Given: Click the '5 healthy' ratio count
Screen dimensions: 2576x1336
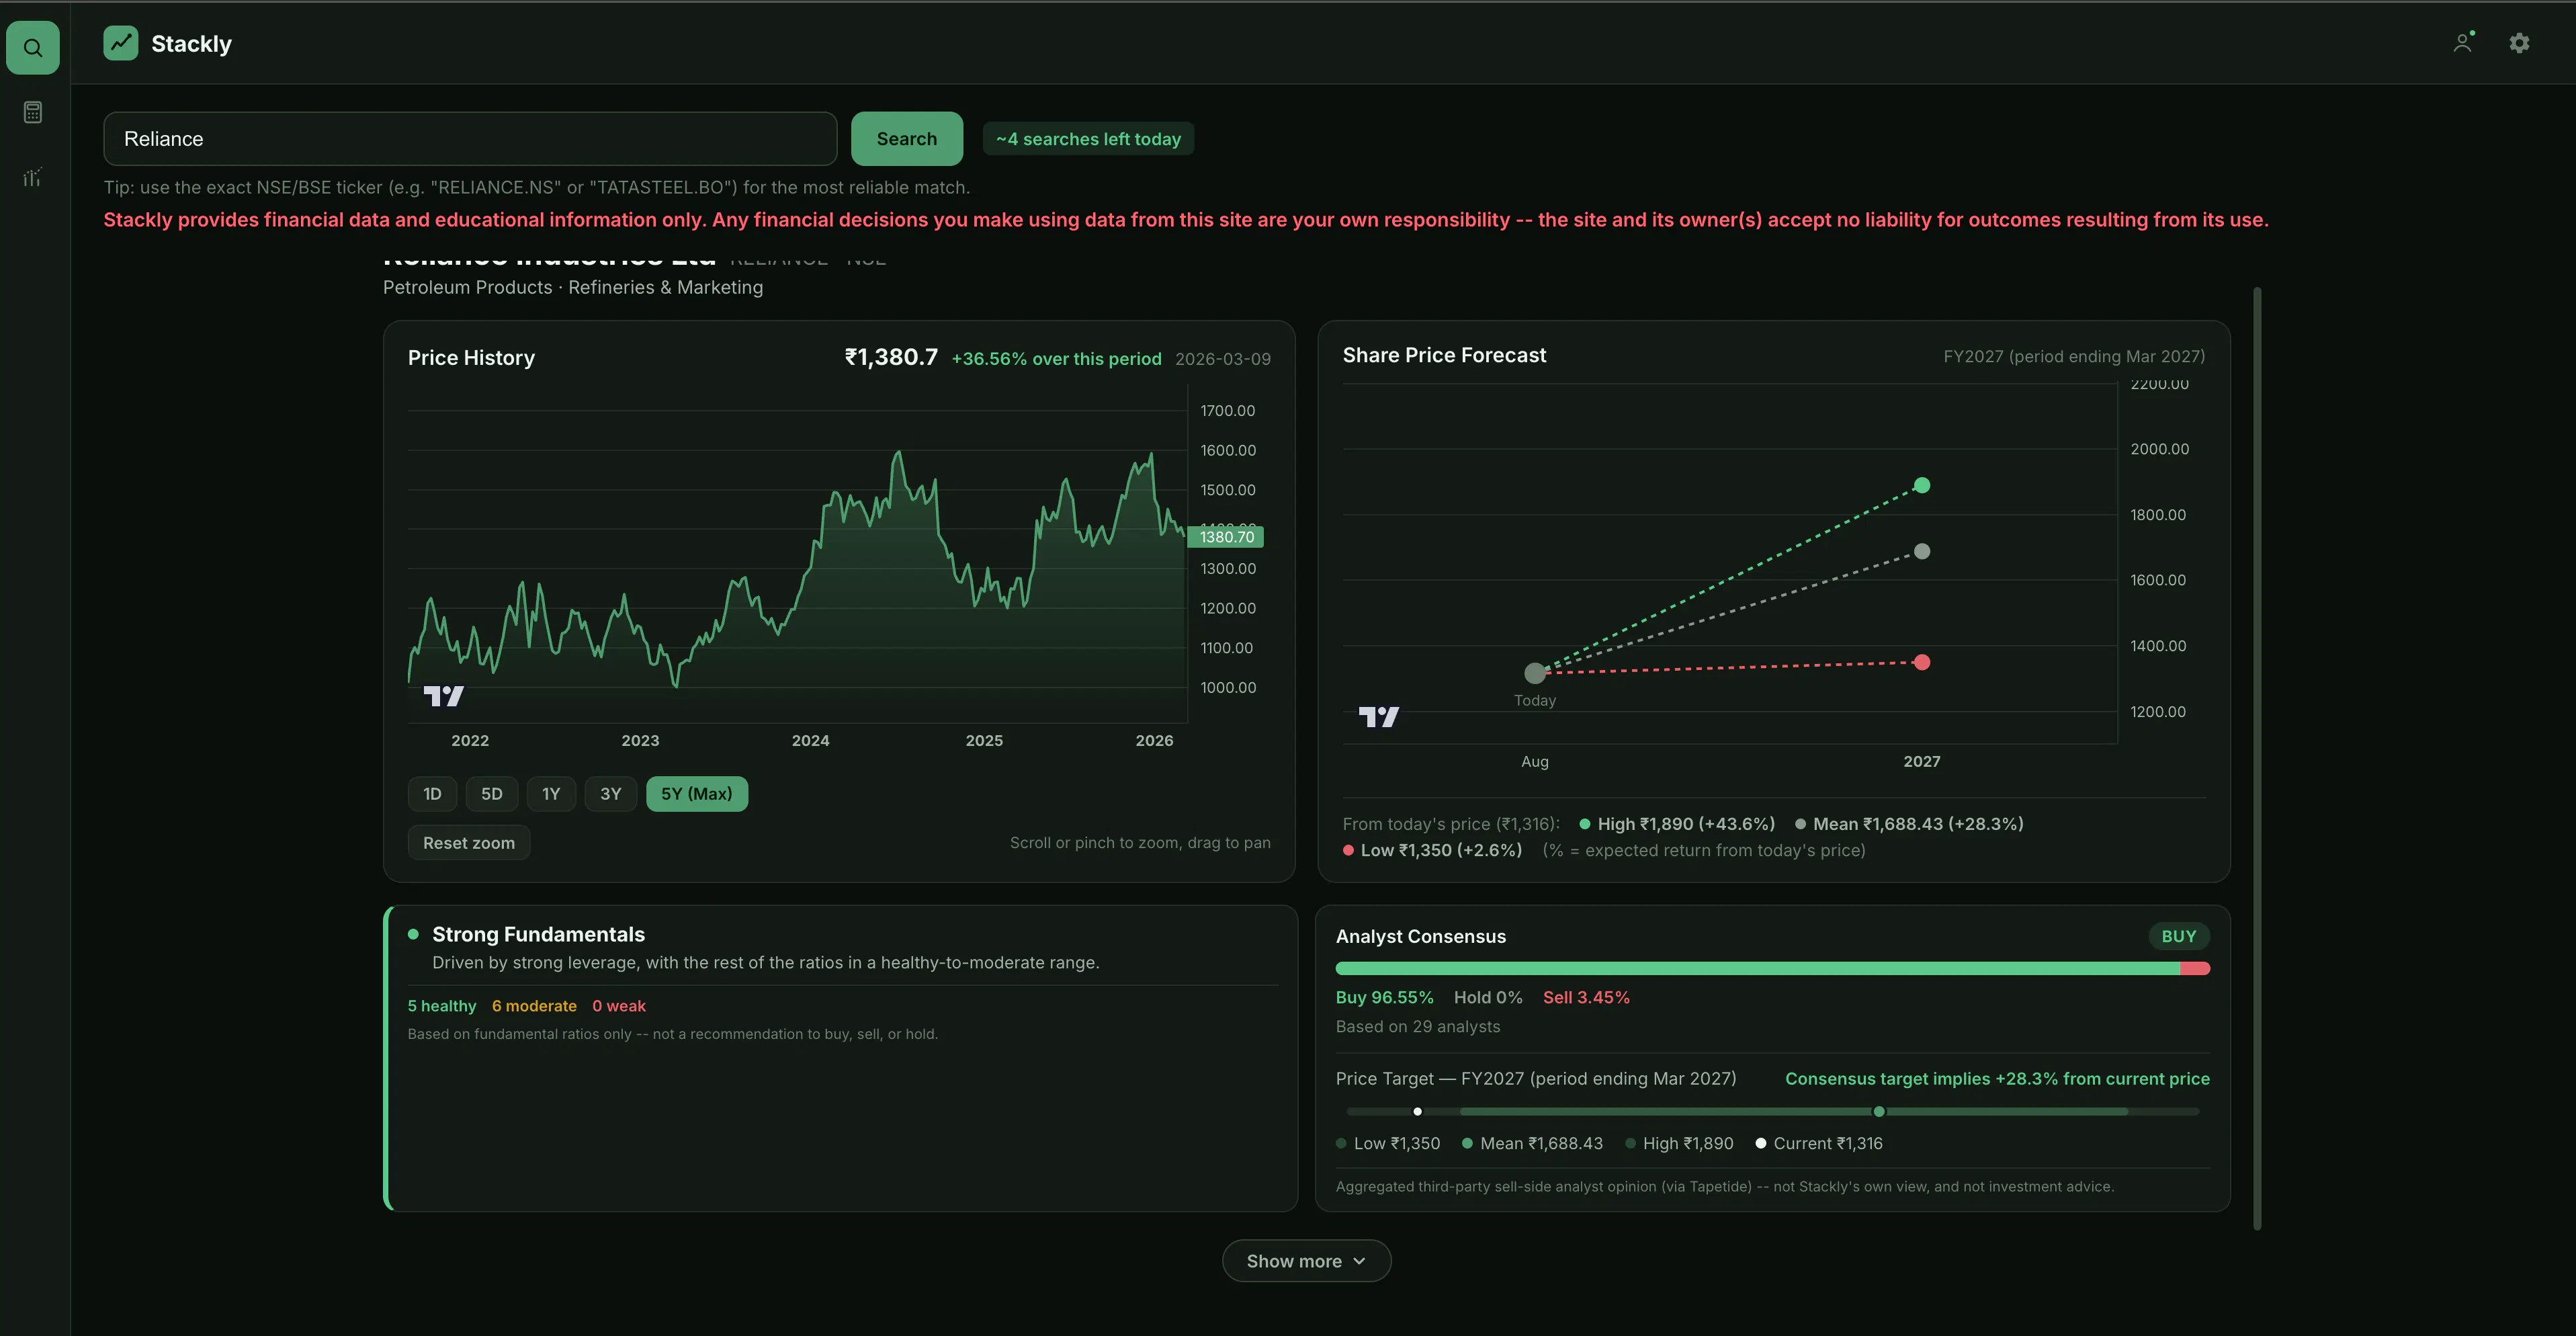Looking at the screenshot, I should point(442,1006).
